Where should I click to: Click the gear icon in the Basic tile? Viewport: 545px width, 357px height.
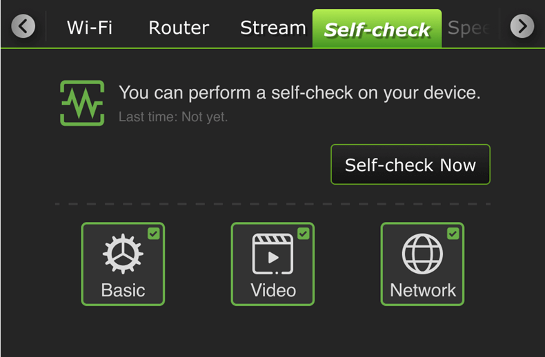123,254
